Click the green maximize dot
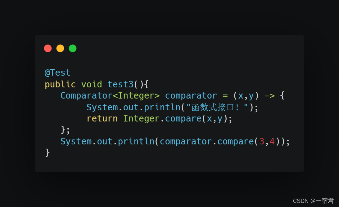339x207 pixels. pos(73,48)
